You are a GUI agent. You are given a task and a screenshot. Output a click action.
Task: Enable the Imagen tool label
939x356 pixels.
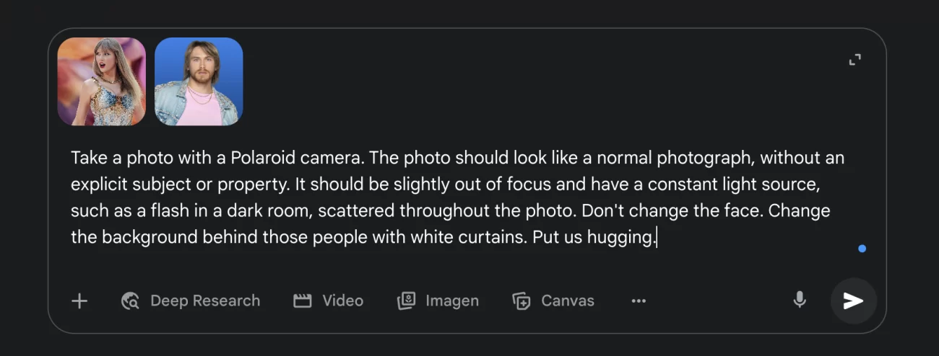[451, 301]
